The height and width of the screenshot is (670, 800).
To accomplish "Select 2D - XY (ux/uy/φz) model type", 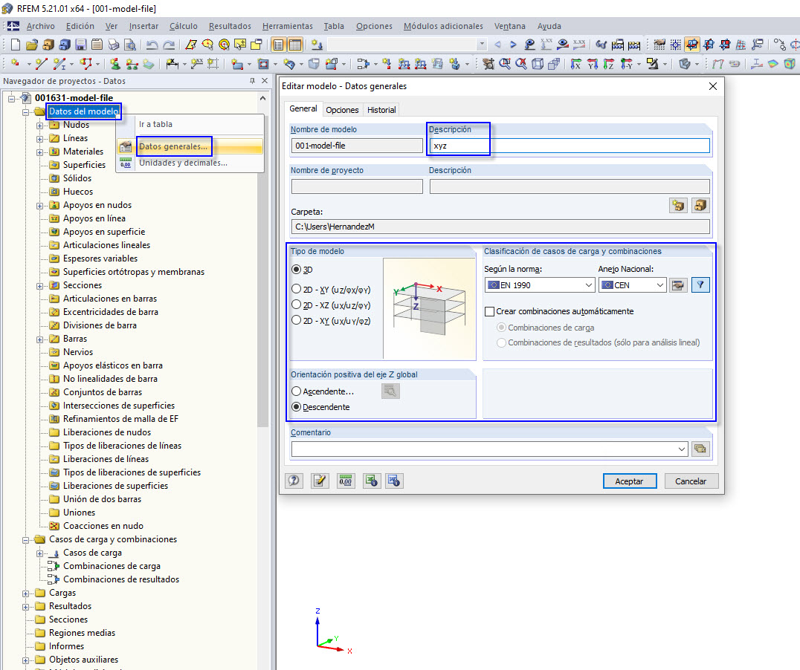I will [x=296, y=320].
